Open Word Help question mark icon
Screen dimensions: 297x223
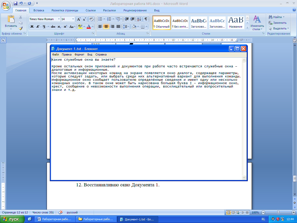(x=294, y=10)
